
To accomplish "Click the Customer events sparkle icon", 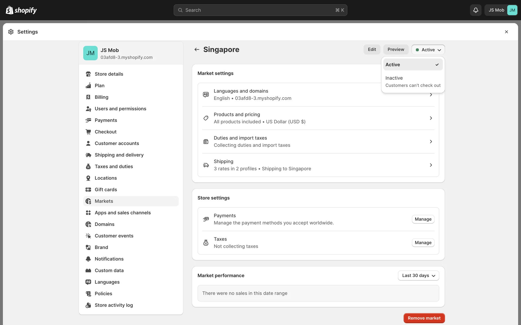I will tap(88, 236).
